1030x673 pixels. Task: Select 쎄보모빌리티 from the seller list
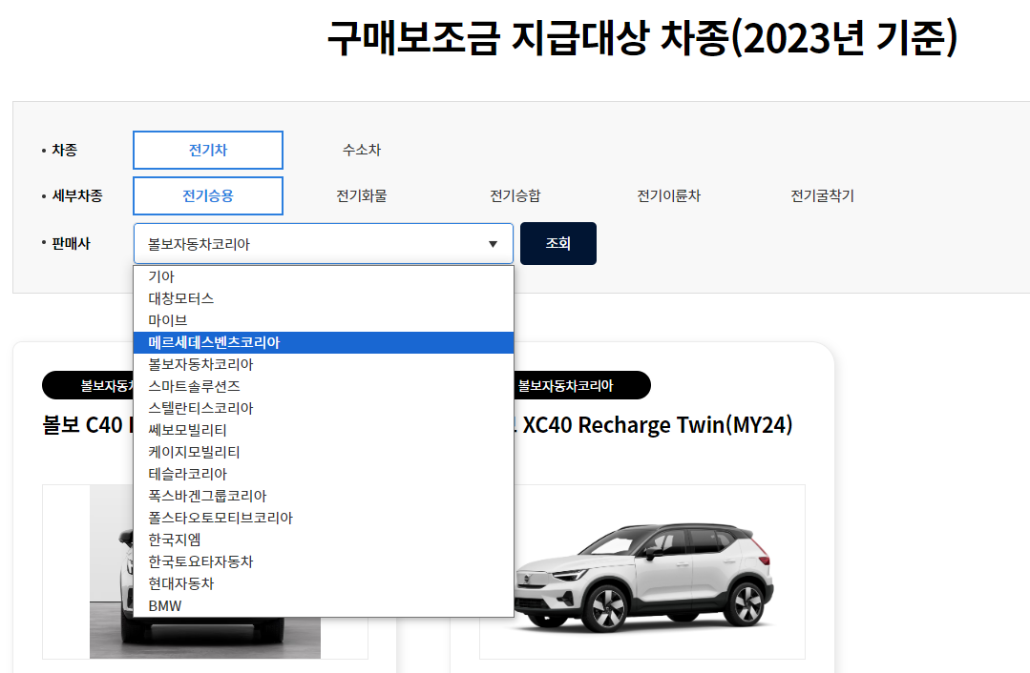tap(324, 430)
